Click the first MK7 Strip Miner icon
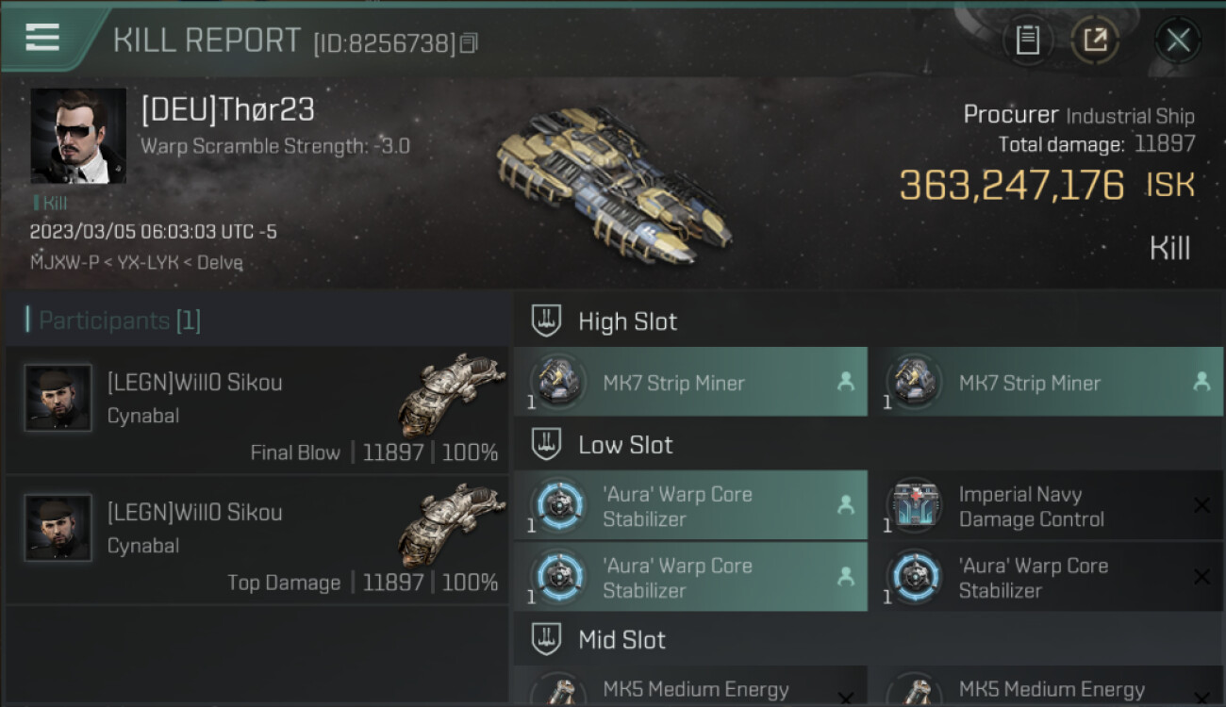The width and height of the screenshot is (1226, 707). [560, 382]
